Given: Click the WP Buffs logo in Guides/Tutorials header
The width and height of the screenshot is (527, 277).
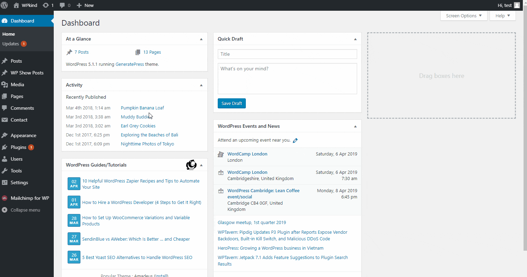Looking at the screenshot, I should [x=191, y=165].
